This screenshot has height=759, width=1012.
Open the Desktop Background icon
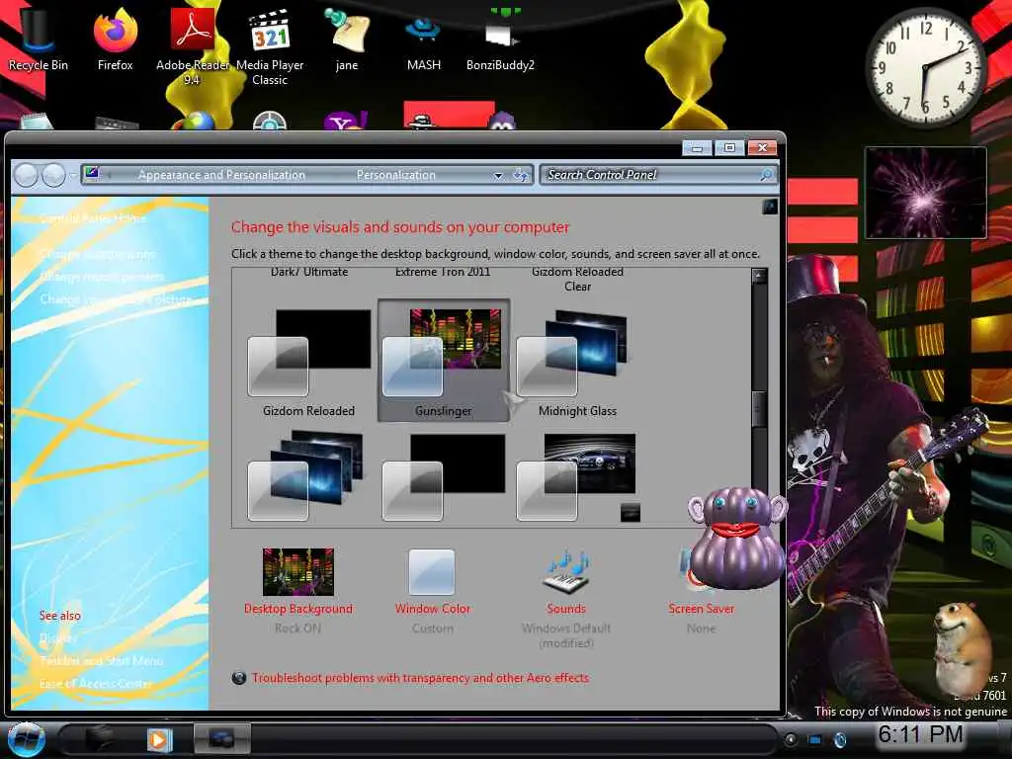click(298, 572)
